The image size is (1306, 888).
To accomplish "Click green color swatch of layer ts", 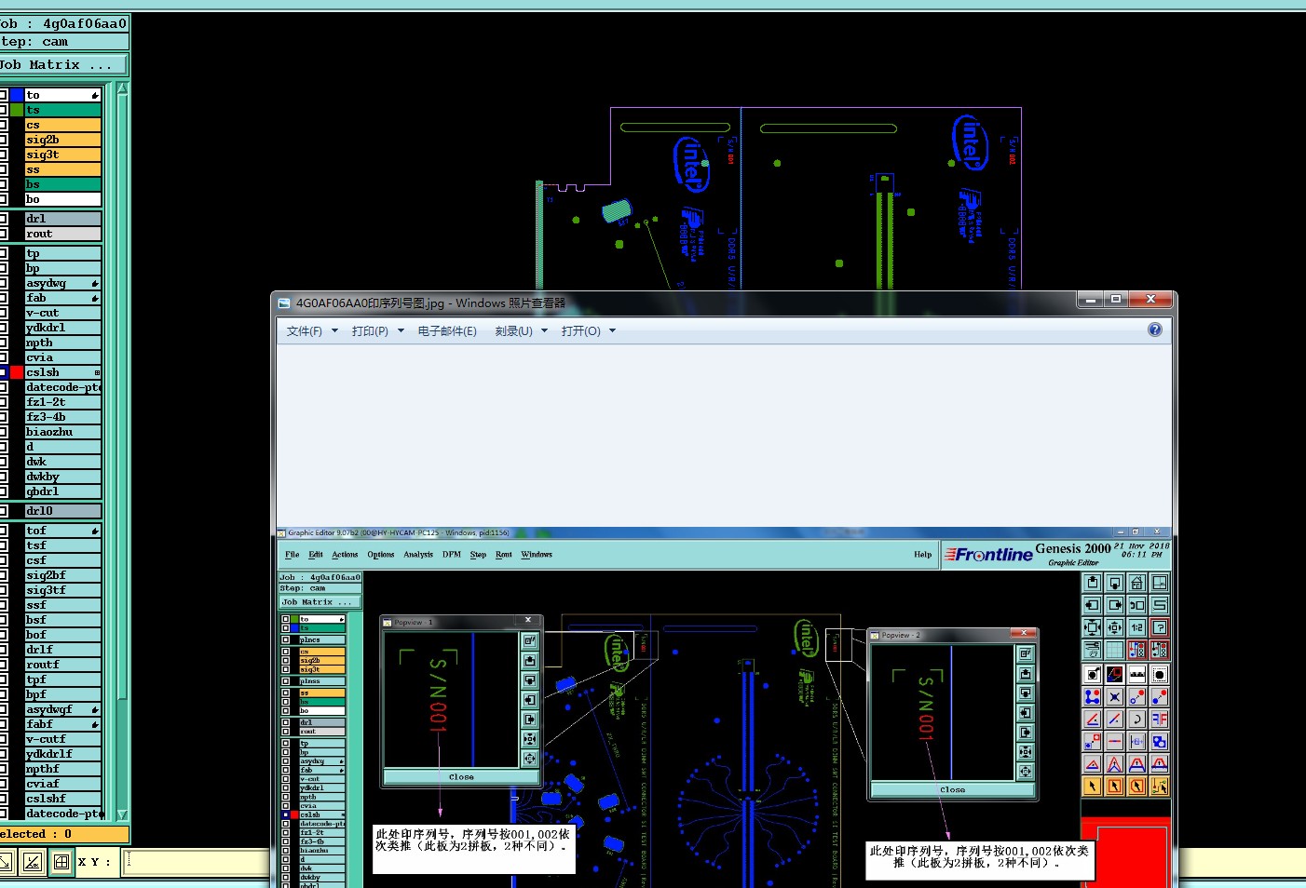I will click(x=17, y=110).
